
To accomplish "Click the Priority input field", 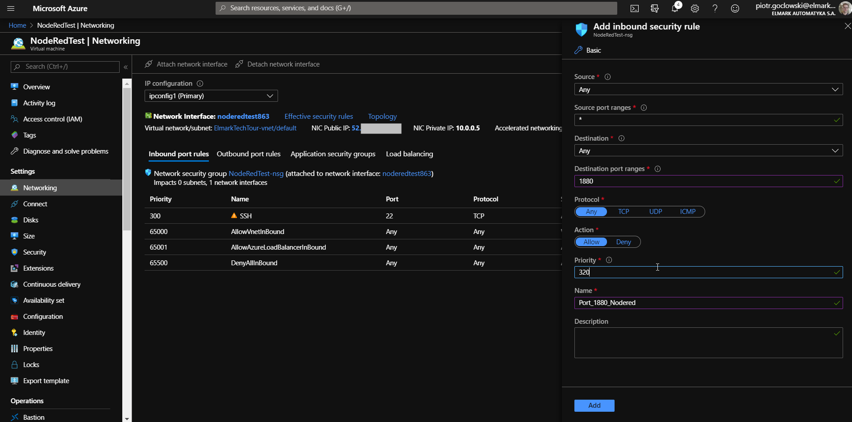I will (x=708, y=272).
